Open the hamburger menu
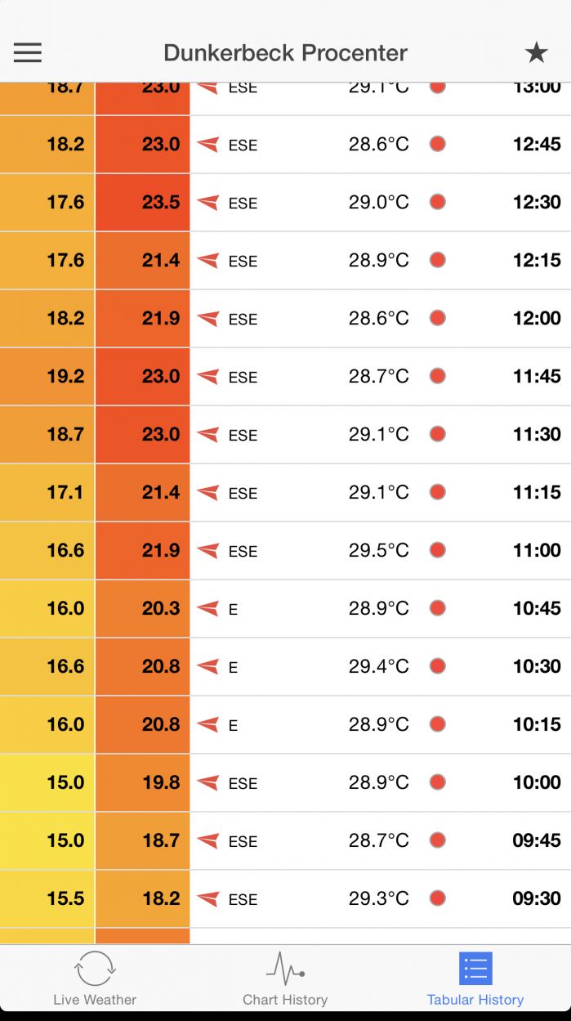Image resolution: width=571 pixels, height=1021 pixels. pos(27,52)
